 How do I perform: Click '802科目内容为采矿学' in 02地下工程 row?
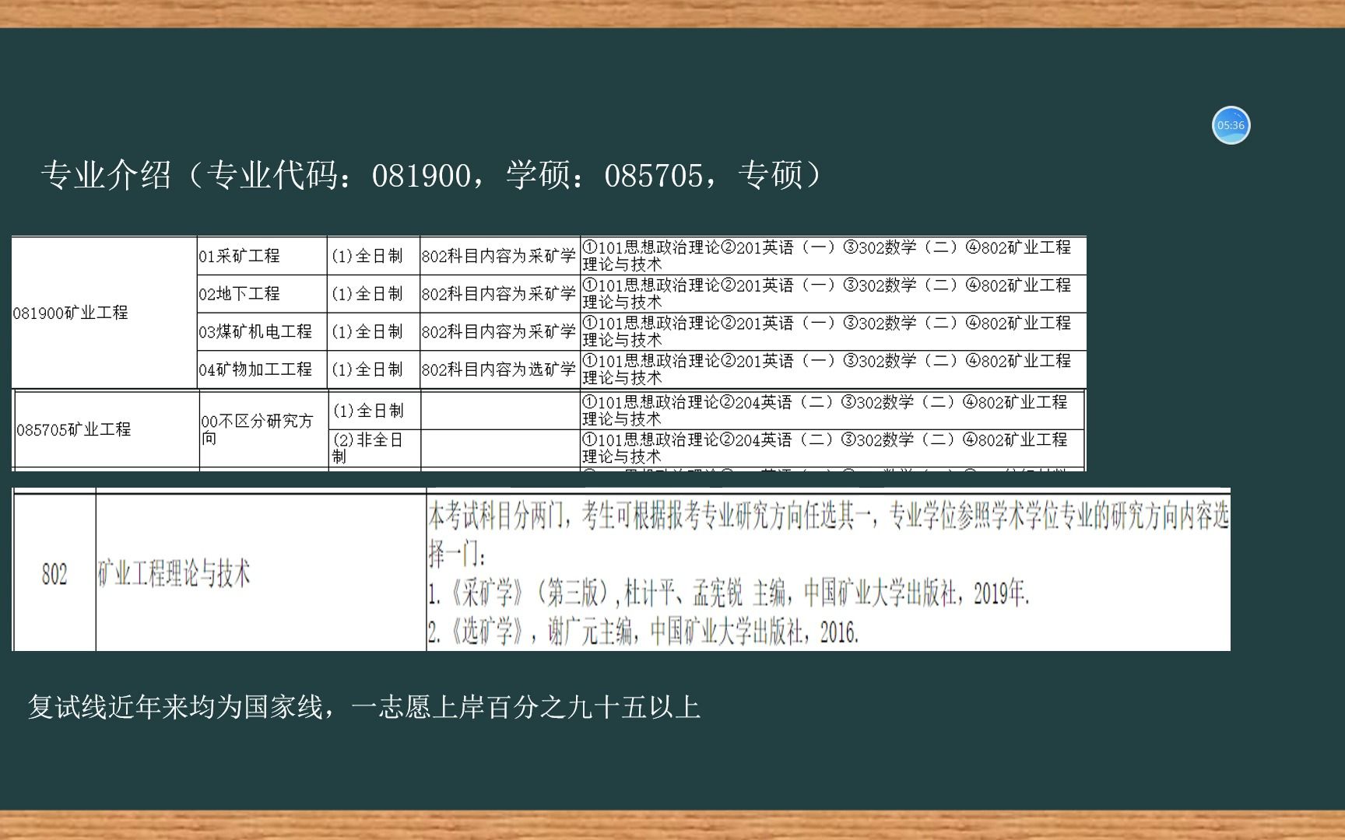pyautogui.click(x=500, y=294)
